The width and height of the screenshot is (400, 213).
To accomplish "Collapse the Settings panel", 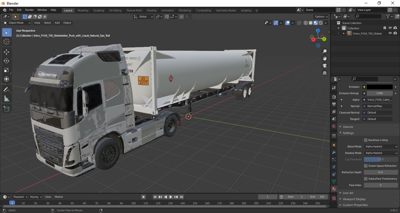I will point(348,133).
